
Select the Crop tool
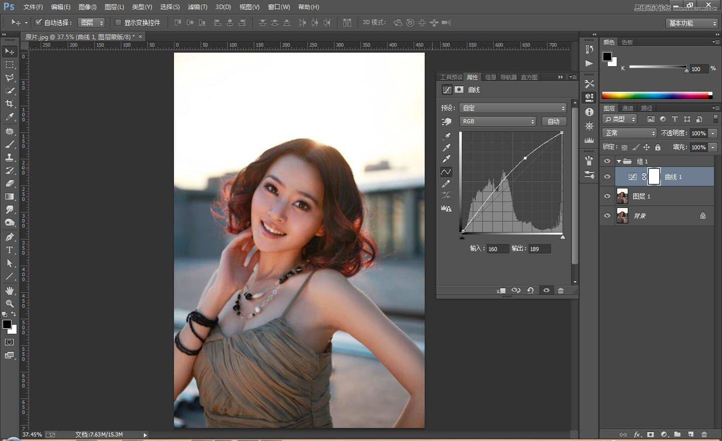(9, 104)
